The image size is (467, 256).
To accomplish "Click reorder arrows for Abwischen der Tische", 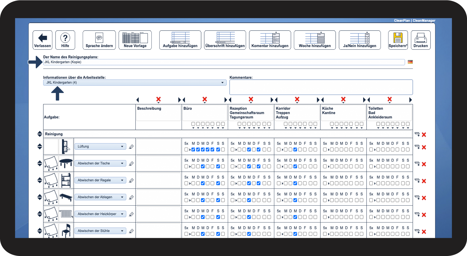I will click(40, 163).
